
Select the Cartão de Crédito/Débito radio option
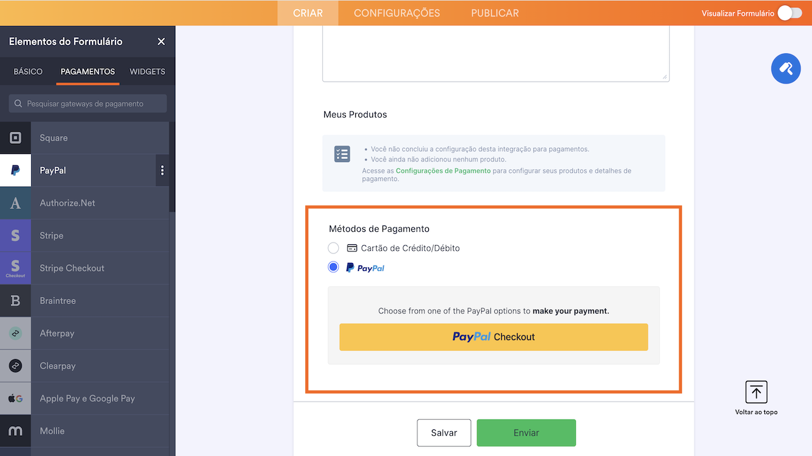pos(334,248)
